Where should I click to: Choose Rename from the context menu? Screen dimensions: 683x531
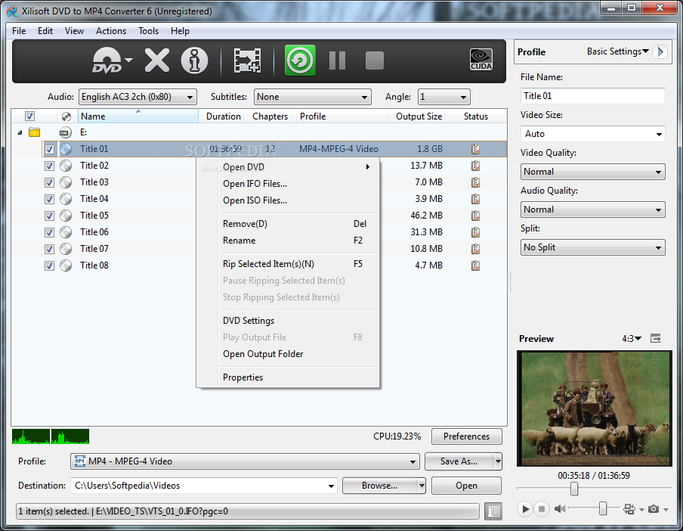289,241
